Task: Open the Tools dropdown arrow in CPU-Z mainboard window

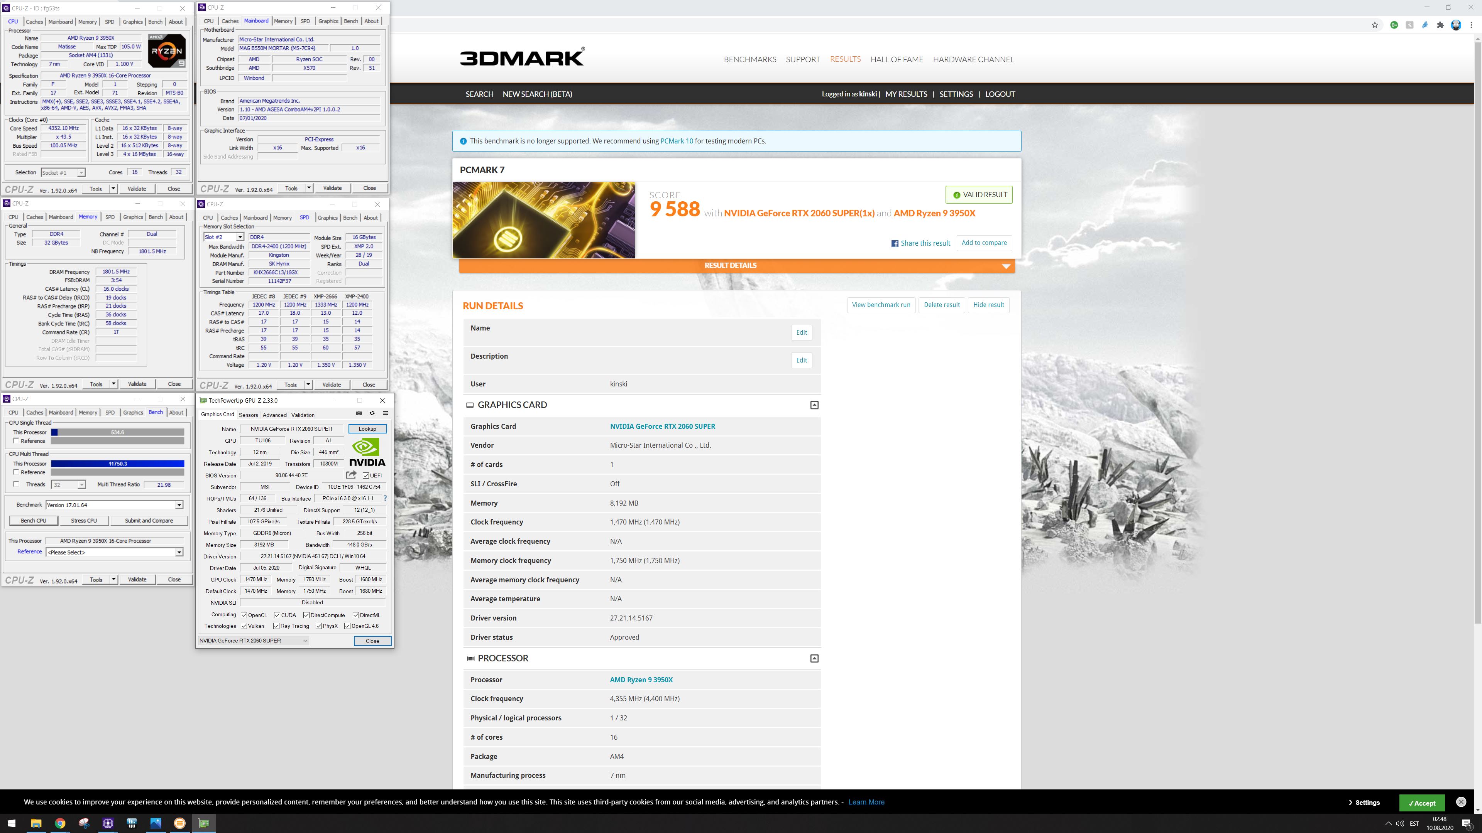Action: coord(309,188)
